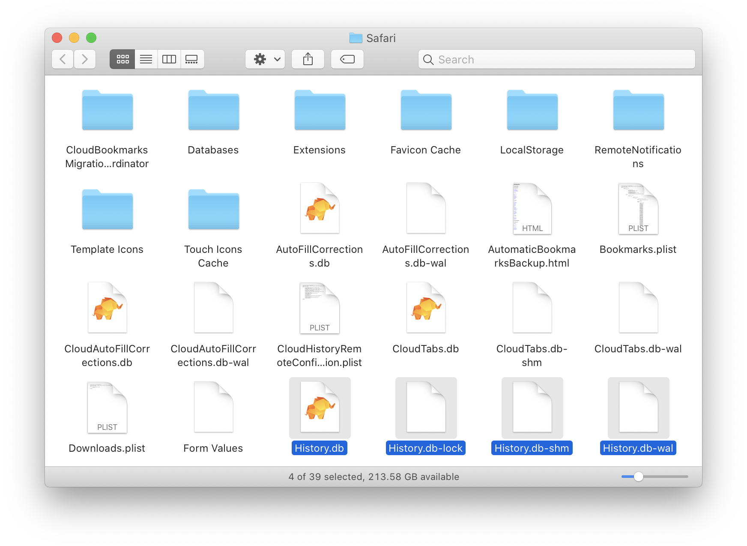Select AutomaticBookmarksBackup.html
Image resolution: width=747 pixels, height=546 pixels.
pos(532,209)
